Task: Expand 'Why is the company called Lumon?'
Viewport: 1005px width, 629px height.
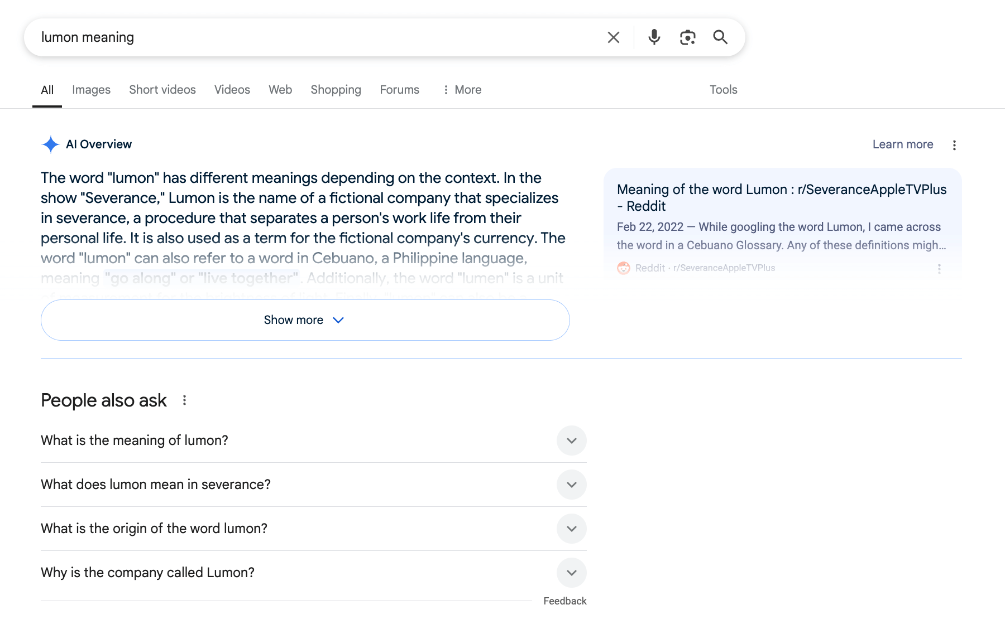Action: [571, 573]
